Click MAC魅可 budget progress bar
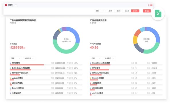Screen dimensions: 172x103 coord(46,65)
